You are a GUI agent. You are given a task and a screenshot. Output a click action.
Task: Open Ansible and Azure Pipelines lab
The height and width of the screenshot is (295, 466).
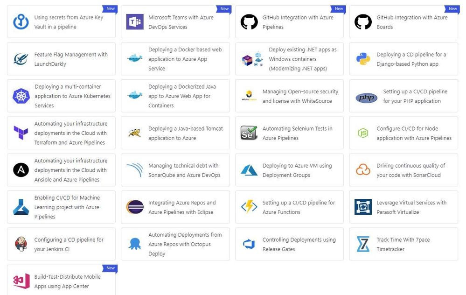point(61,170)
